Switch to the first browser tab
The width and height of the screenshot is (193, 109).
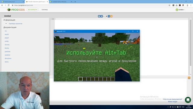point(12,2)
